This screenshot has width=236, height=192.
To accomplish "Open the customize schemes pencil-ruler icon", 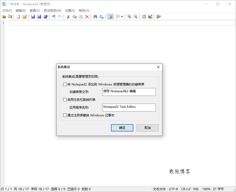I will pos(150,17).
